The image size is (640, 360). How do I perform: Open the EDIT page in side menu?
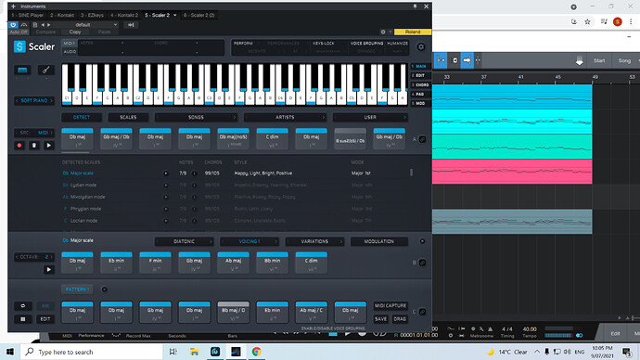(x=420, y=75)
